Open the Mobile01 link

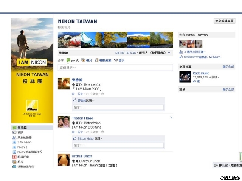215,57
